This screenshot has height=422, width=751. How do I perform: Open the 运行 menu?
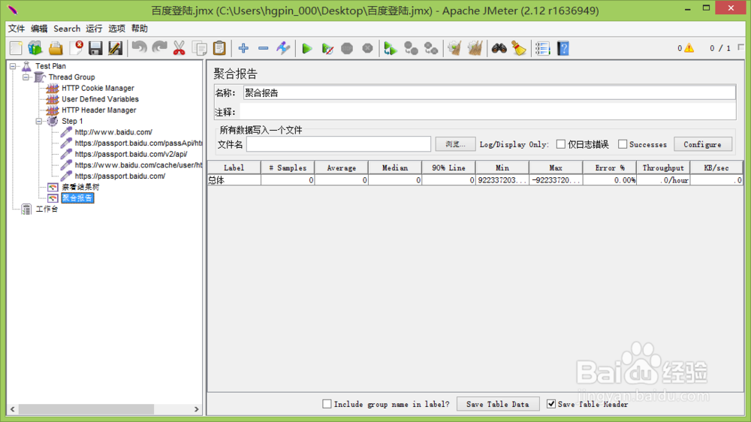click(94, 29)
